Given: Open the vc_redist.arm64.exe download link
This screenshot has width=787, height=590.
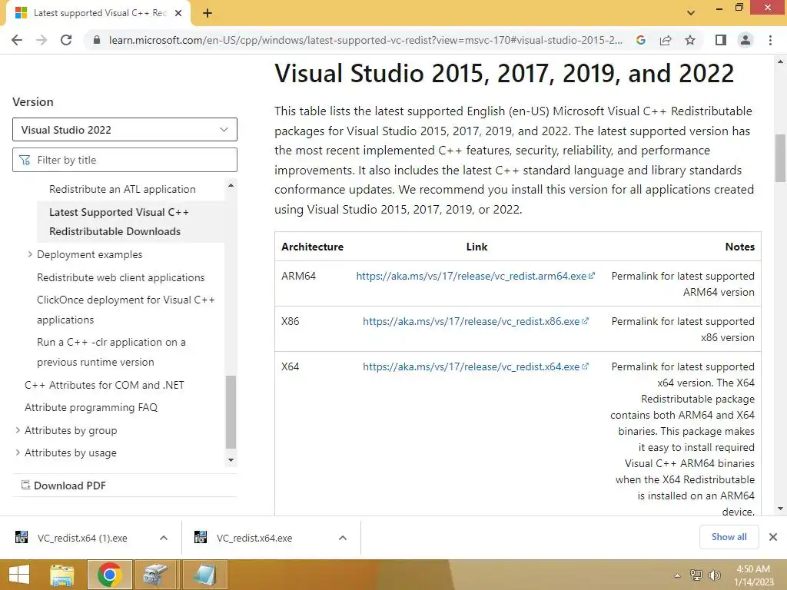Looking at the screenshot, I should point(475,276).
